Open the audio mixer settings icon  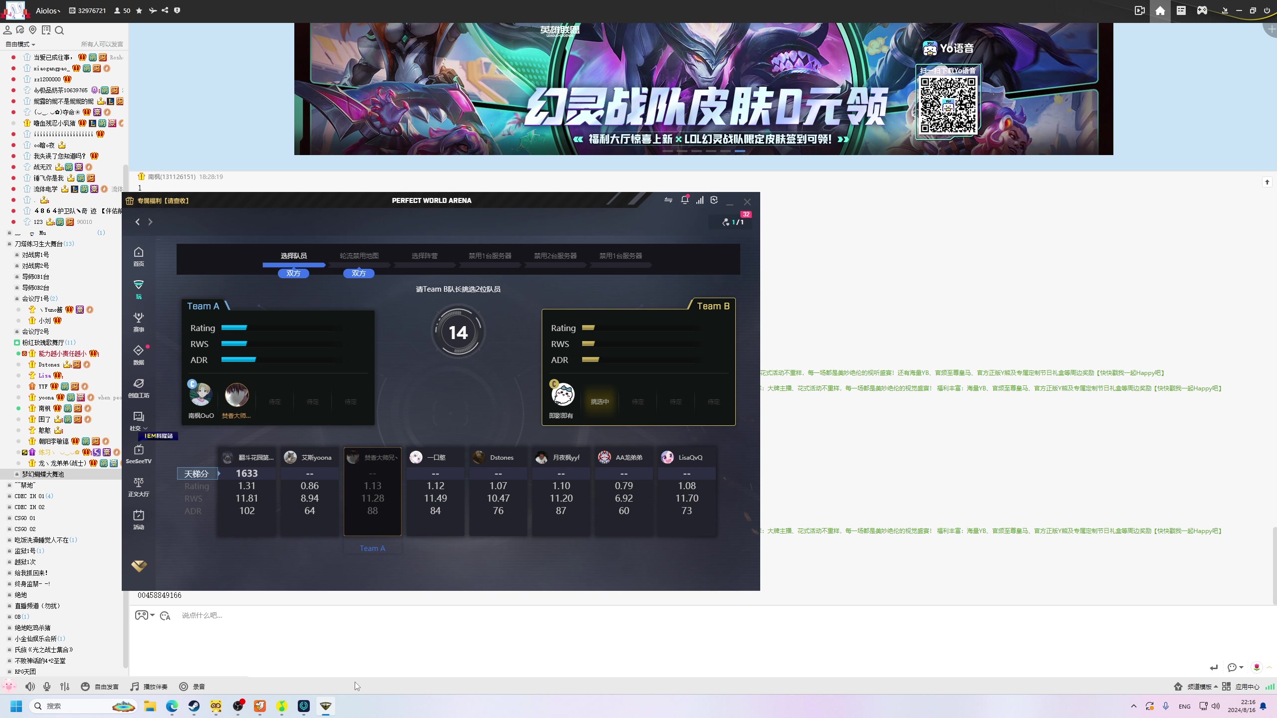65,687
